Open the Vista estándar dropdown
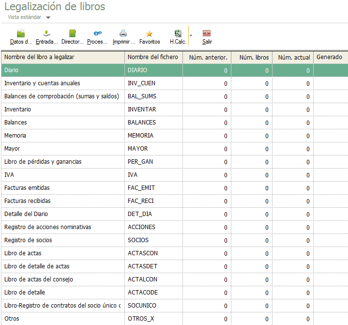Viewport: 348px width, 325px height. tap(29, 17)
